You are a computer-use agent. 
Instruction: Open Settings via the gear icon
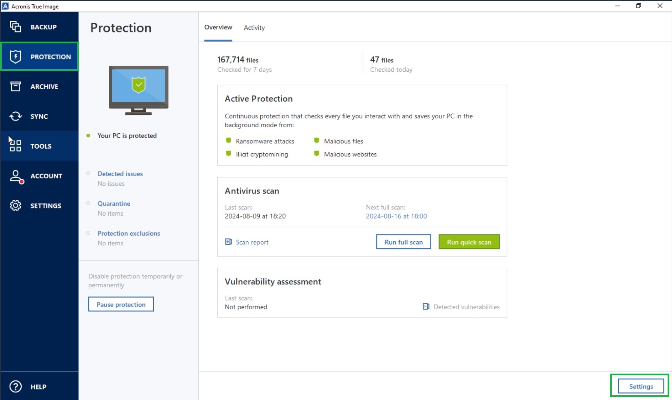(x=15, y=205)
